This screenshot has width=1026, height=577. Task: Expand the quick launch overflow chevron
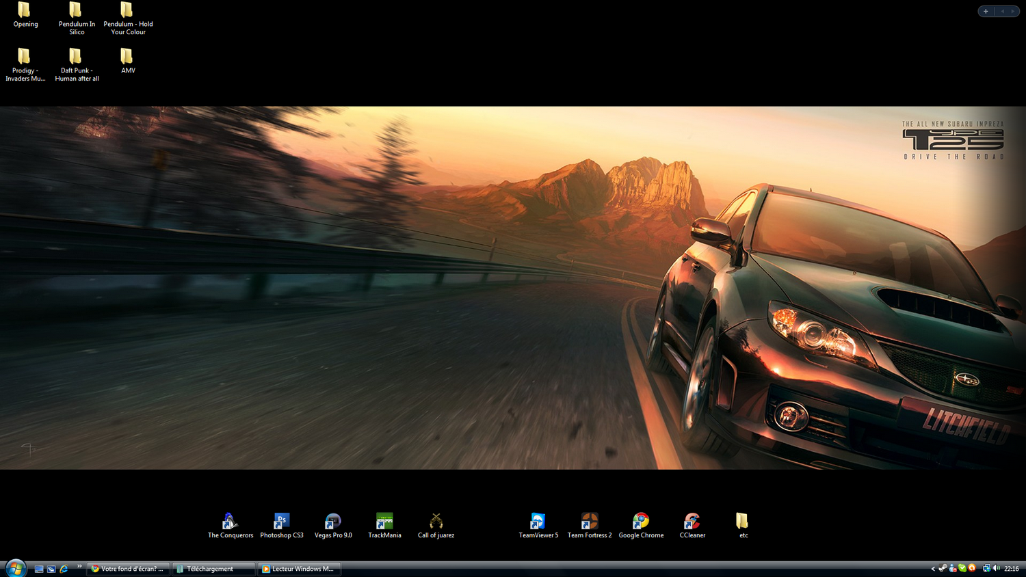pos(79,566)
